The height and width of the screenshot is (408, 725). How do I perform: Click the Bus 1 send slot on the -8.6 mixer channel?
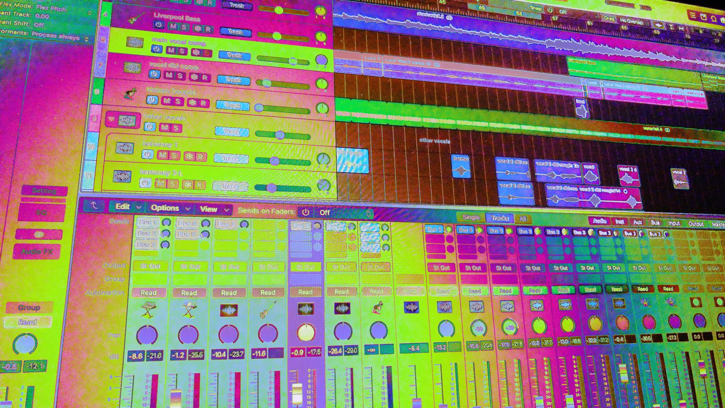(147, 222)
